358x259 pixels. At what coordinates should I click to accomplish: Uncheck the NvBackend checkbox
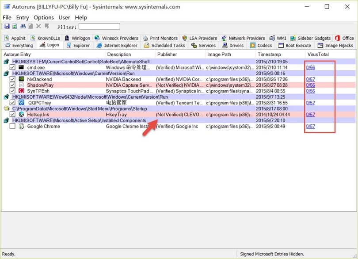point(12,79)
